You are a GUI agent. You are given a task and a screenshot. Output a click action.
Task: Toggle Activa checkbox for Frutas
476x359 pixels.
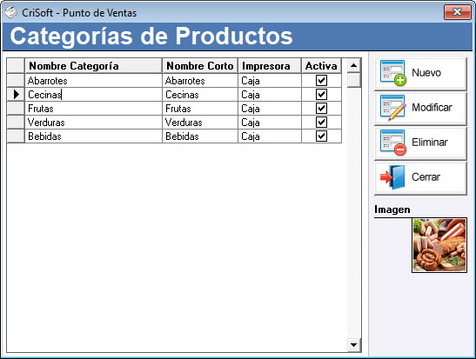pos(321,109)
